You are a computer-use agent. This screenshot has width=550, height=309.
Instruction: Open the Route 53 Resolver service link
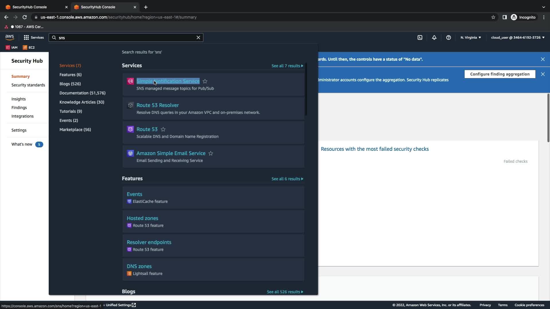pos(158,105)
